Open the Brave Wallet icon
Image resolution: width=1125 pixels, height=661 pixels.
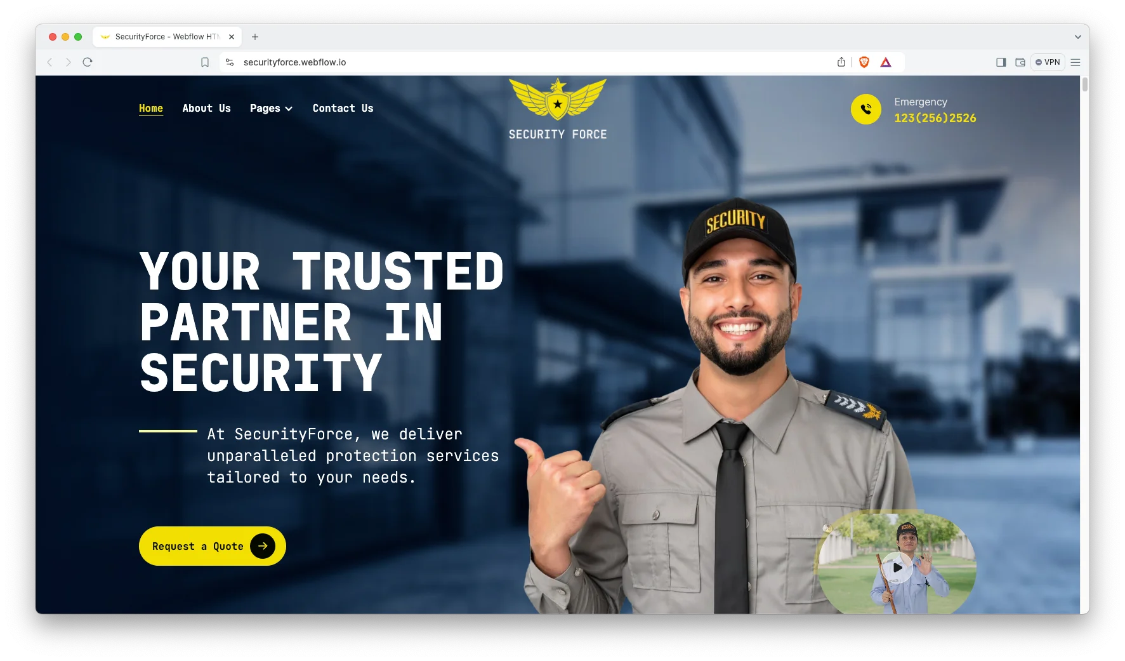tap(1020, 62)
